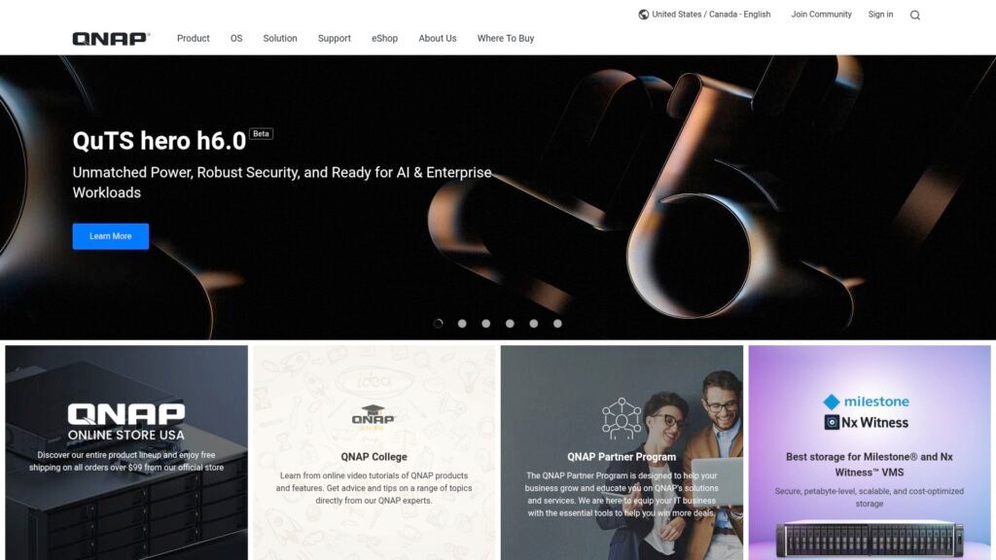Select the fourth carousel slide dot
Screen dimensions: 996x560
[x=510, y=323]
